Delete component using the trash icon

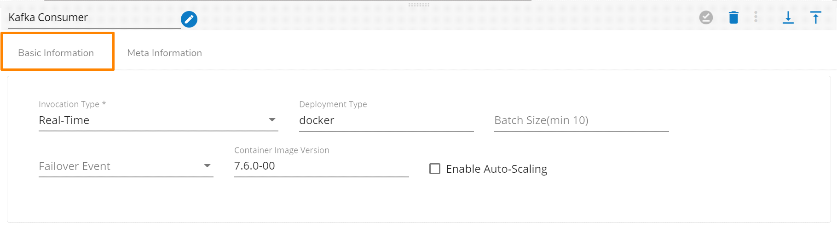(733, 17)
